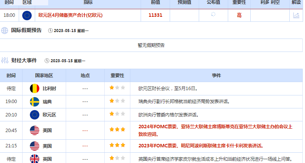305x163 pixels.
Task: Click the 利多 利空 column header
Action: pyautogui.click(x=270, y=2)
